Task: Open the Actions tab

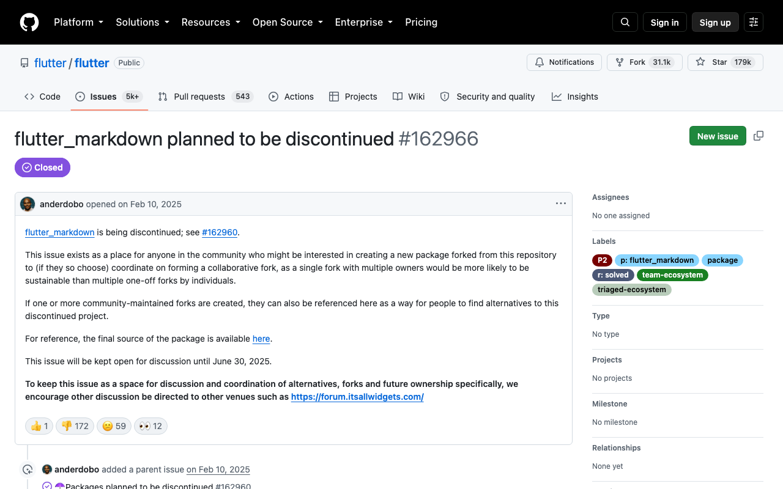Action: point(291,97)
